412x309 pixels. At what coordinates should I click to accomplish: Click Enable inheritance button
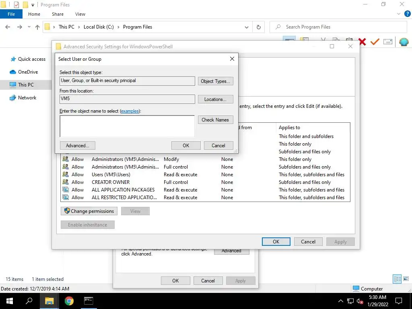(87, 225)
